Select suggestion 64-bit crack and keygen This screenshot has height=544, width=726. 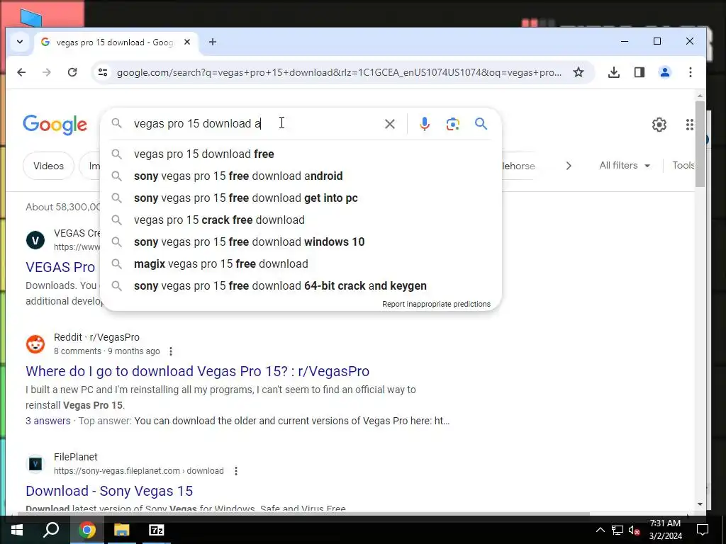301,286
